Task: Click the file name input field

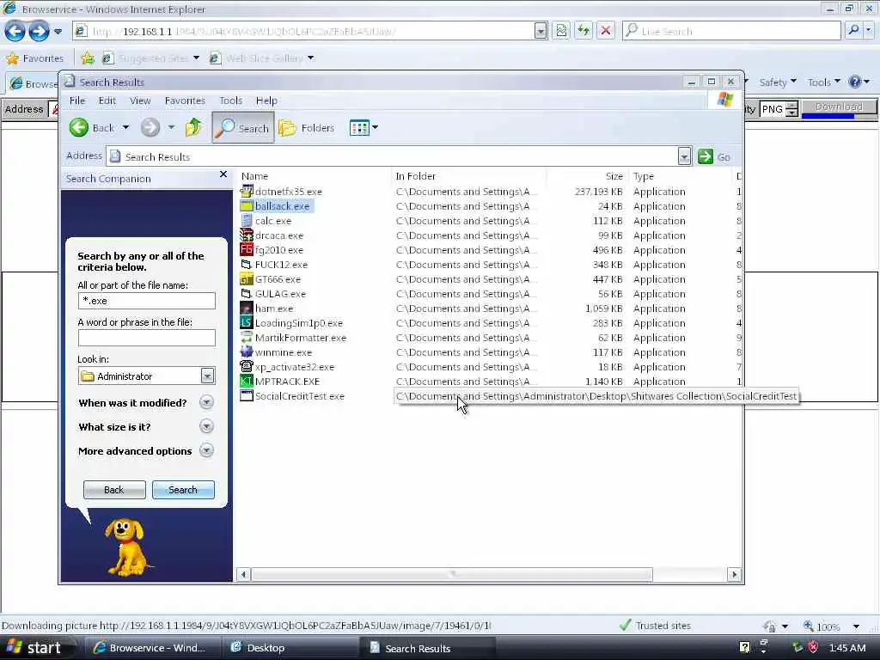Action: click(x=146, y=301)
